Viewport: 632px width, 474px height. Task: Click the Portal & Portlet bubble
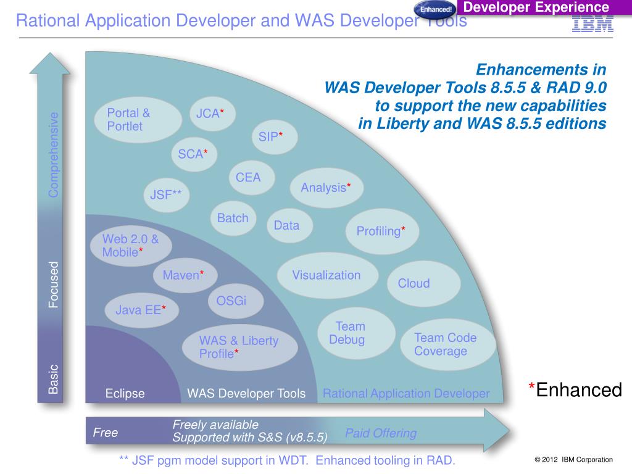pyautogui.click(x=138, y=120)
